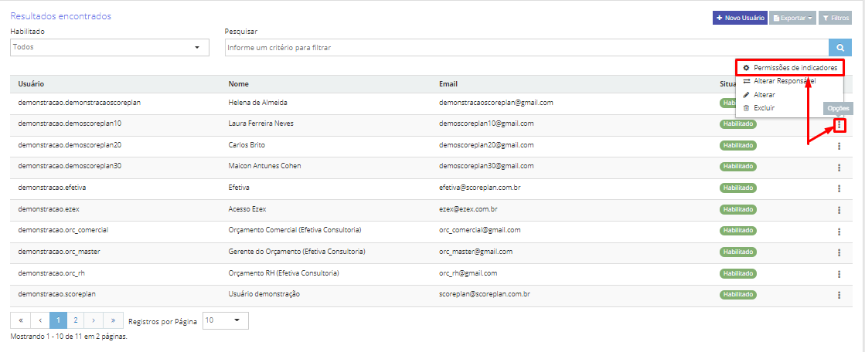
Task: Click the name Usuário demonstração
Action: click(x=264, y=294)
